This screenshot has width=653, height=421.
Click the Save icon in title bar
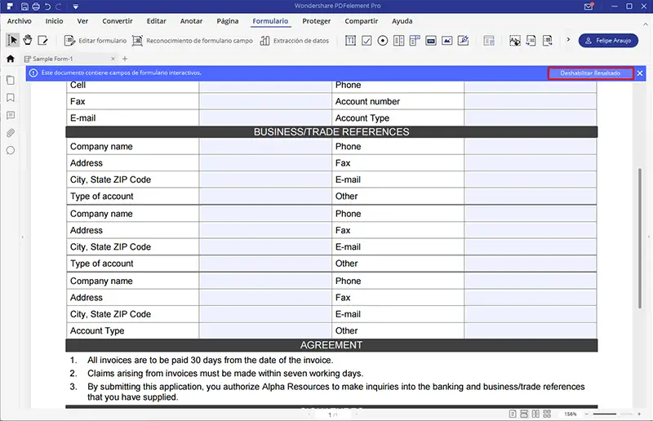point(24,7)
